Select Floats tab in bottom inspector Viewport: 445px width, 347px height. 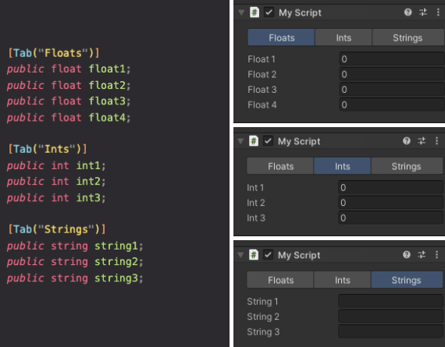coord(280,280)
